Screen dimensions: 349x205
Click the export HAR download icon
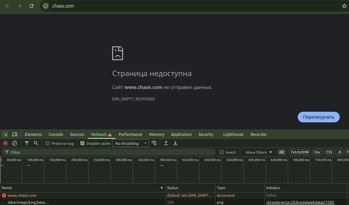pos(175,143)
